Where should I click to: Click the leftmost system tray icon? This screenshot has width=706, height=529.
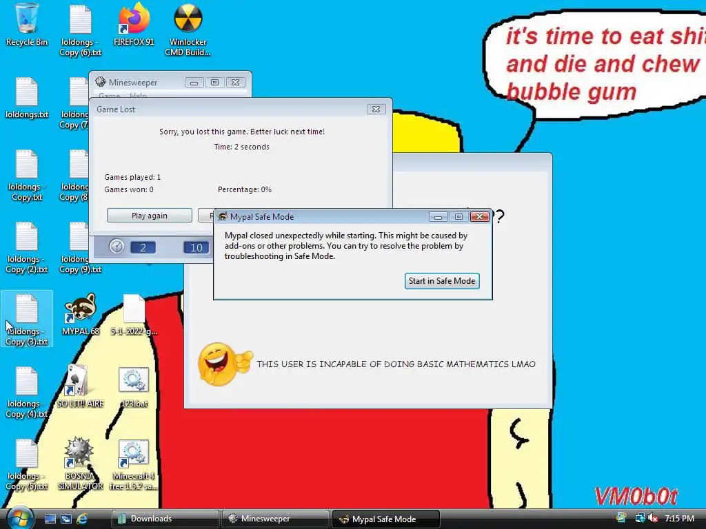(621, 518)
